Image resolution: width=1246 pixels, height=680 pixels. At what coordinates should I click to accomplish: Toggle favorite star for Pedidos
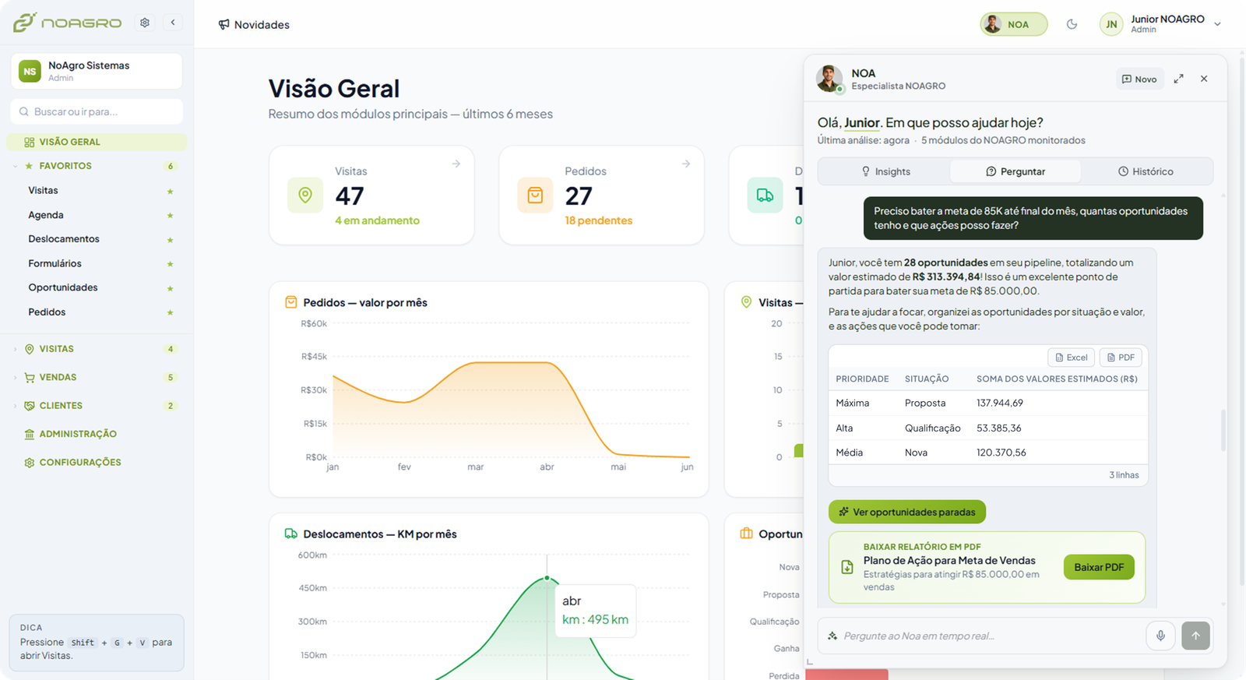click(x=170, y=312)
